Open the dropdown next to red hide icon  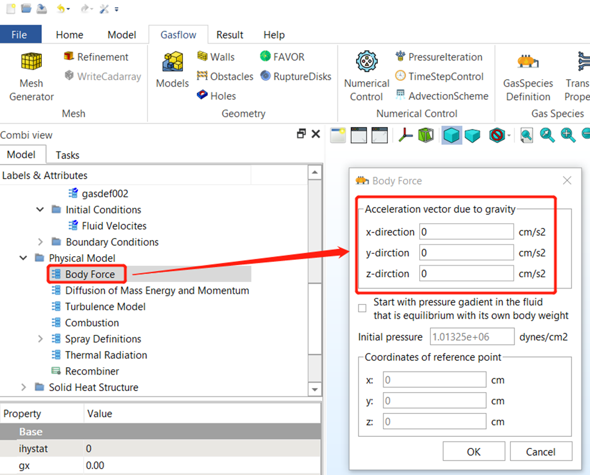[509, 135]
